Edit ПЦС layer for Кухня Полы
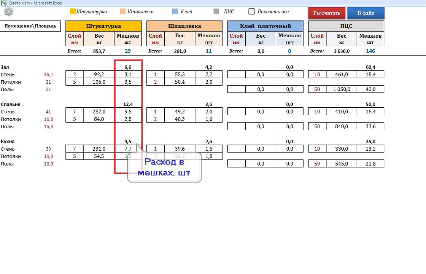Screen dimensions: 426x274 [317, 164]
